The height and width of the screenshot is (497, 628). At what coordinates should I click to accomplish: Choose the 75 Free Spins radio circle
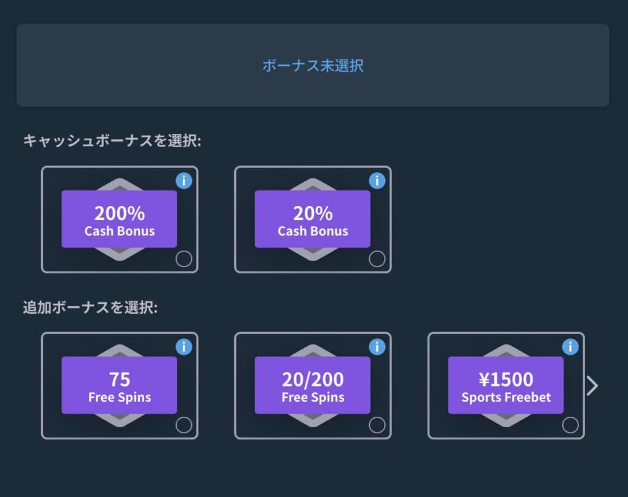(x=184, y=425)
